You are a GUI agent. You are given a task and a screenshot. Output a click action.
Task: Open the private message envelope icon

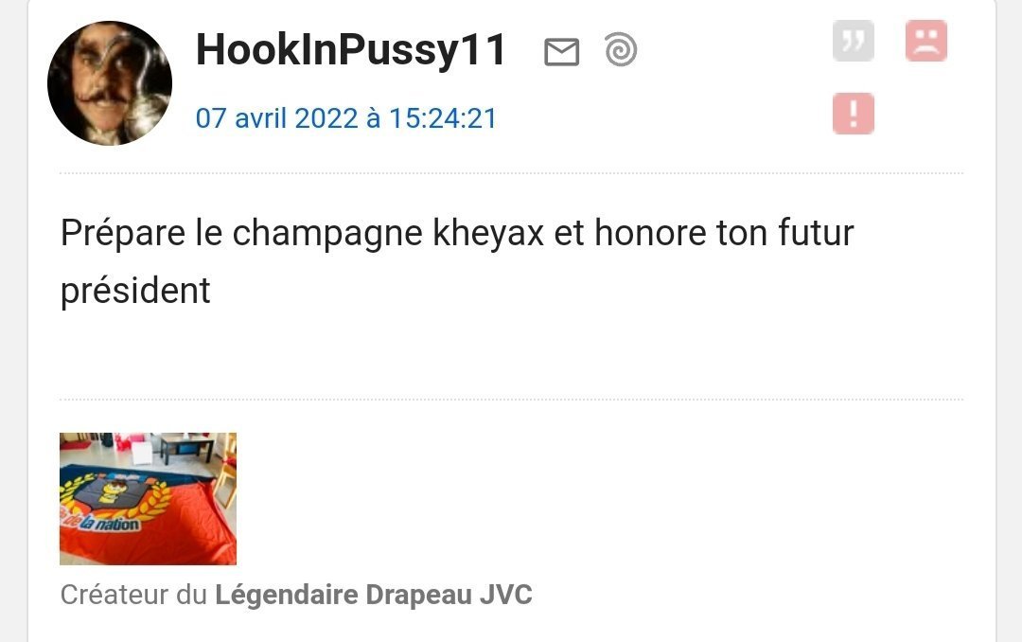[561, 51]
